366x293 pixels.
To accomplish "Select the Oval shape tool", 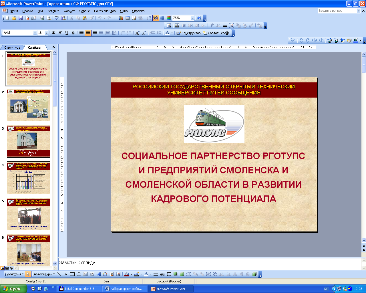I will pos(79,274).
